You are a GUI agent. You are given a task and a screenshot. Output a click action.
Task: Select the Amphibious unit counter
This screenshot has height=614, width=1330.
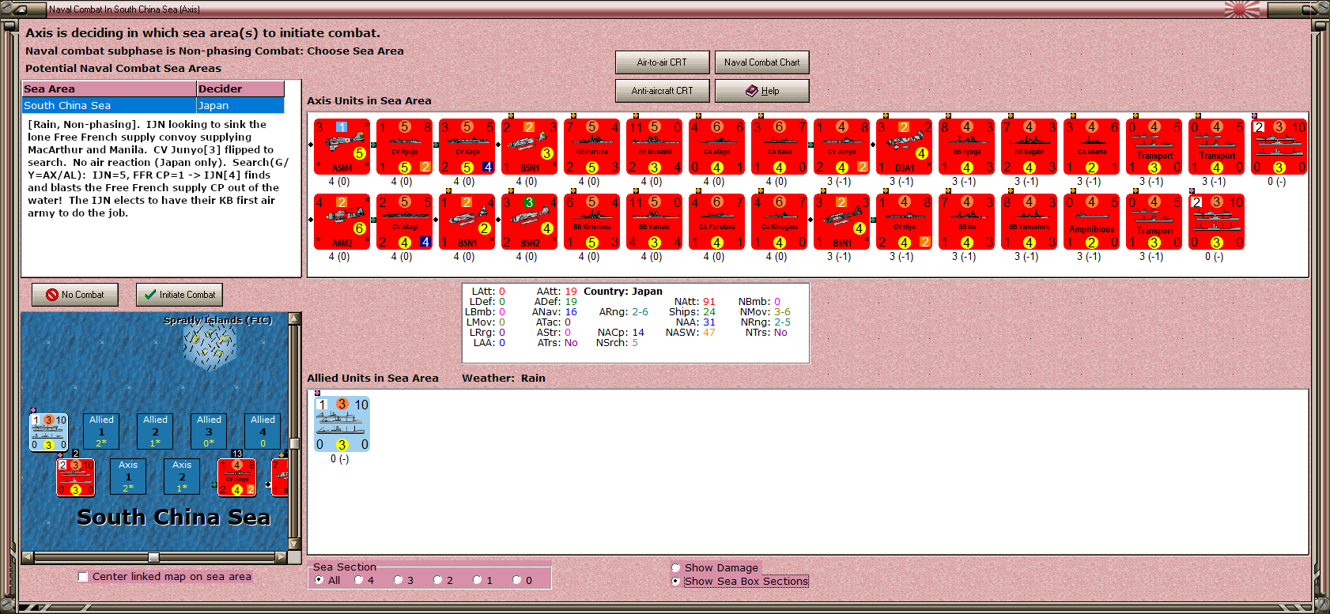(1092, 221)
